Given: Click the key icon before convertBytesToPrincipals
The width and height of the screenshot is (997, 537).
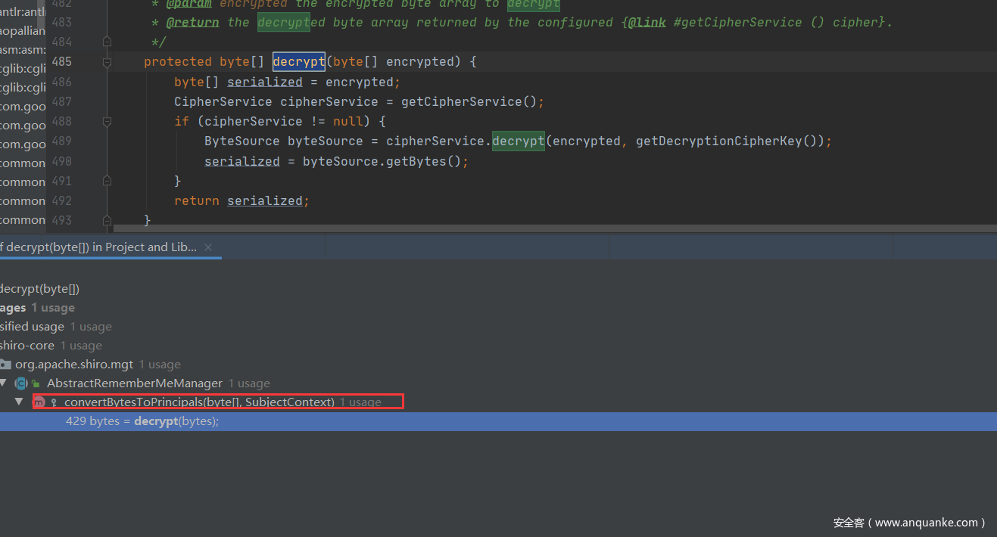Looking at the screenshot, I should coord(54,402).
